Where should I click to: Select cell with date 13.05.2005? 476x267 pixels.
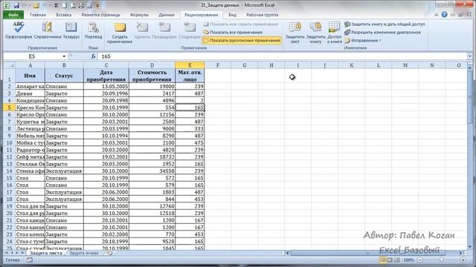(106, 86)
